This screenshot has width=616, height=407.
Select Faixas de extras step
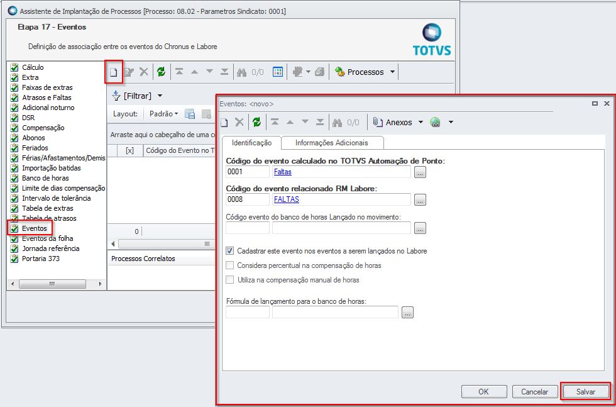click(x=47, y=87)
